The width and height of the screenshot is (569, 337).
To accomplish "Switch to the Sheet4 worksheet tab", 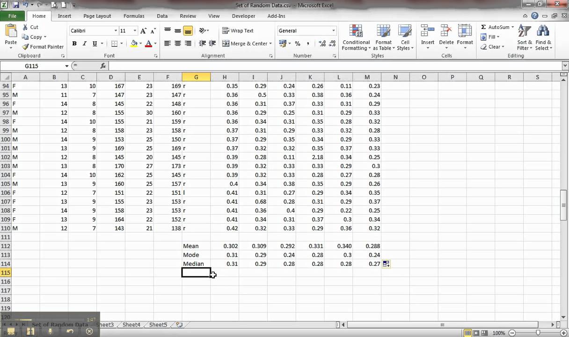I will (131, 324).
